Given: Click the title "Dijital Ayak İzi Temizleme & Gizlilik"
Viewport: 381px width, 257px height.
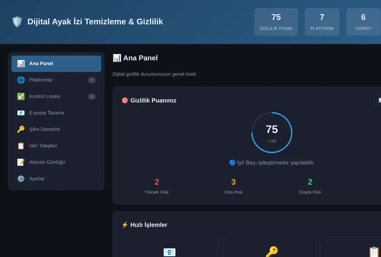Looking at the screenshot, I should 95,22.
